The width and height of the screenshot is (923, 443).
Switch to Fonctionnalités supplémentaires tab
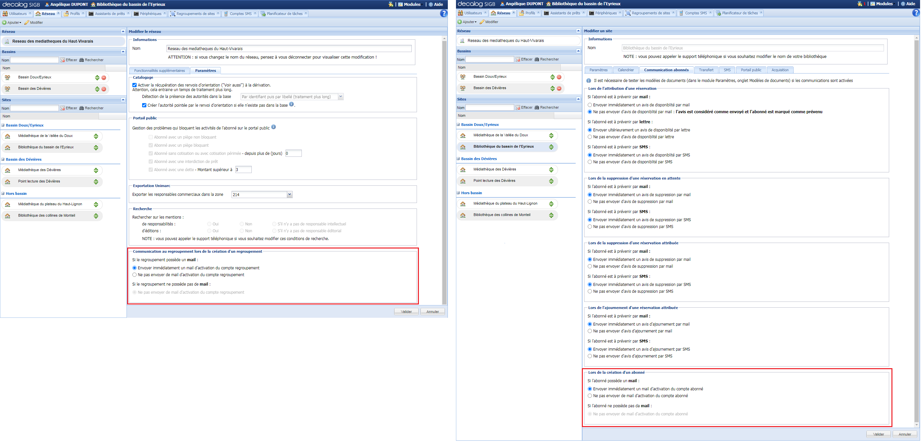point(159,71)
